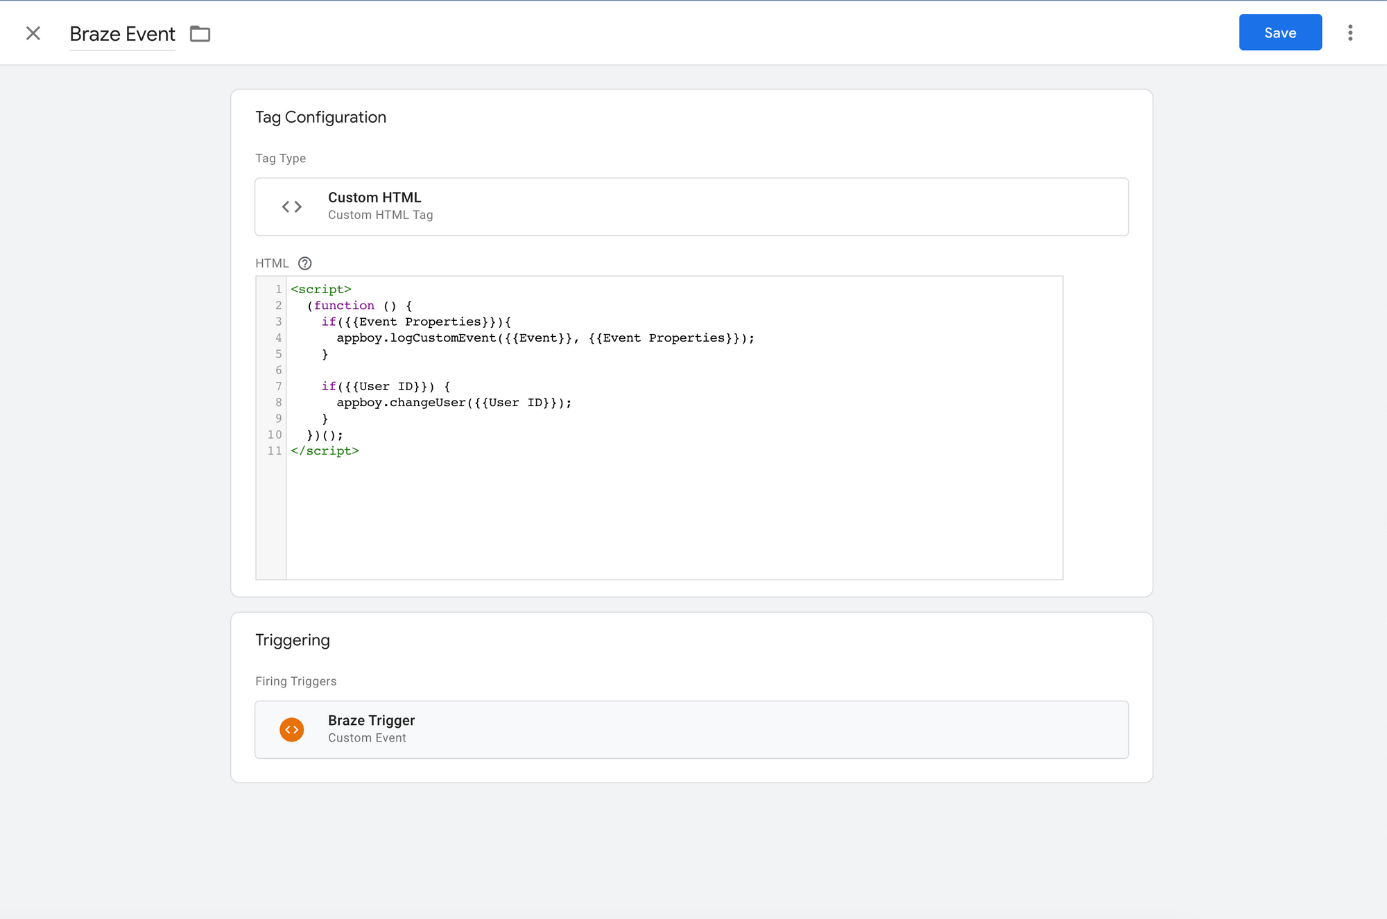Screen dimensions: 1387x919
Task: Click the Tag Type label
Action: coord(281,159)
